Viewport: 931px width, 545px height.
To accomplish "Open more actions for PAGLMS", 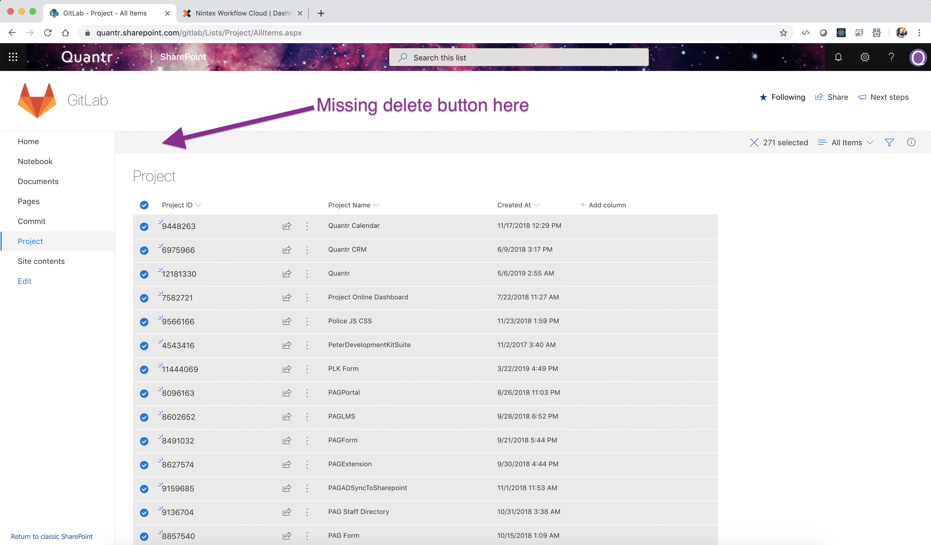I will tap(307, 417).
